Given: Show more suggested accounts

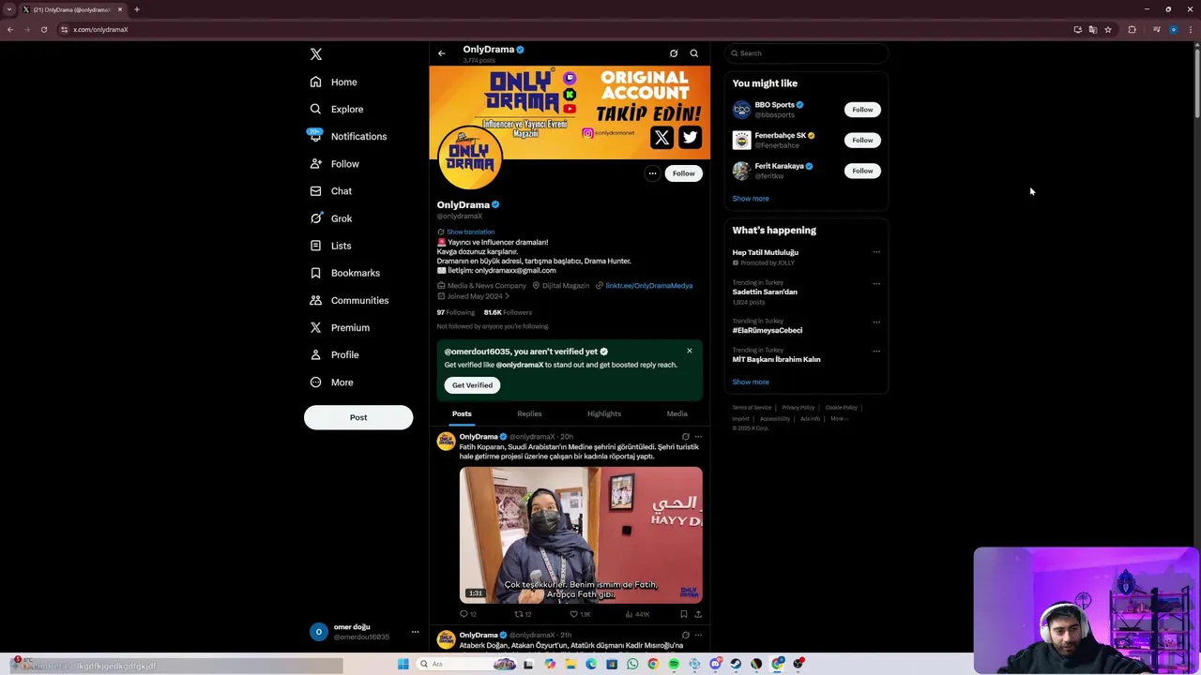Looking at the screenshot, I should 751,199.
